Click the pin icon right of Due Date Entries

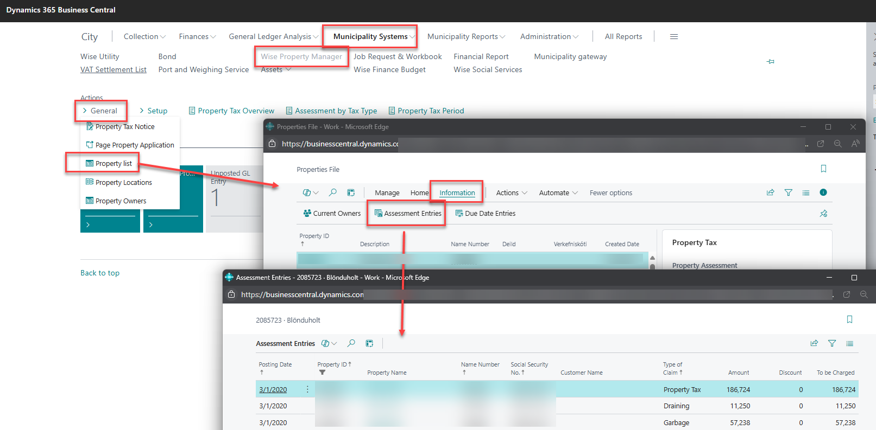(823, 214)
